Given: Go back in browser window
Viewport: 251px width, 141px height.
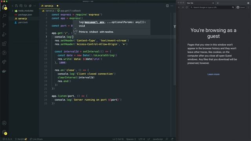Looking at the screenshot, I should click(179, 7).
